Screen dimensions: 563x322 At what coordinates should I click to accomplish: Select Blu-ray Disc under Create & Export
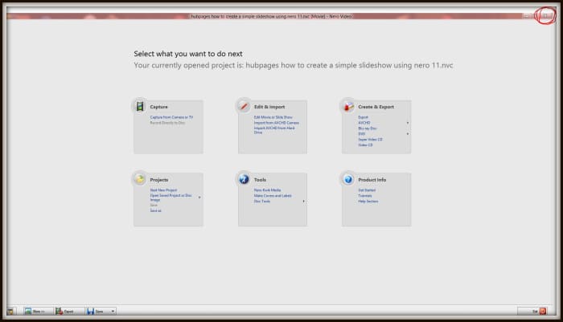[x=367, y=128]
